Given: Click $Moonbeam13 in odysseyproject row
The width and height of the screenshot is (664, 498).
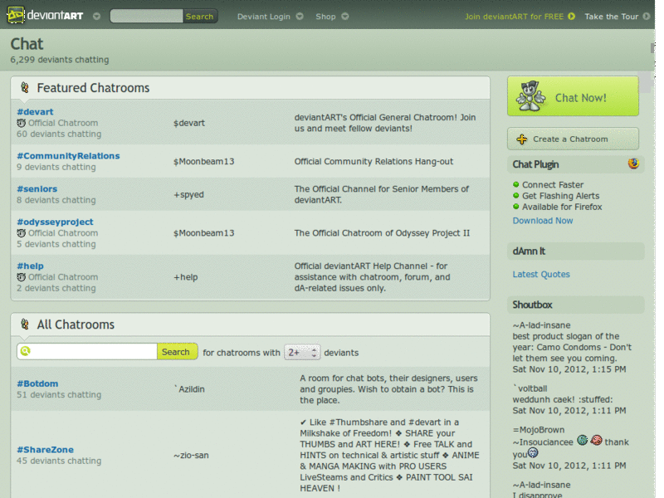Looking at the screenshot, I should [203, 233].
